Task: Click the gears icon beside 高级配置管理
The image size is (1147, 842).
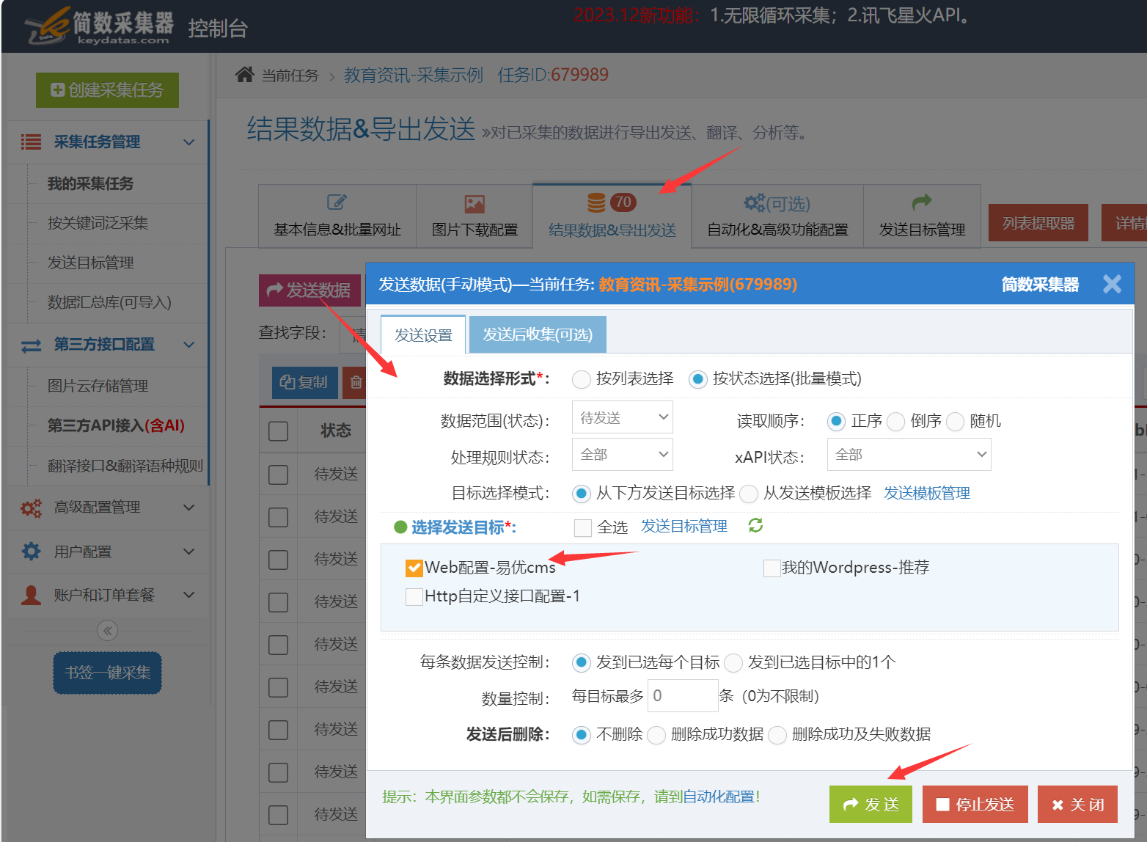Action: coord(31,508)
